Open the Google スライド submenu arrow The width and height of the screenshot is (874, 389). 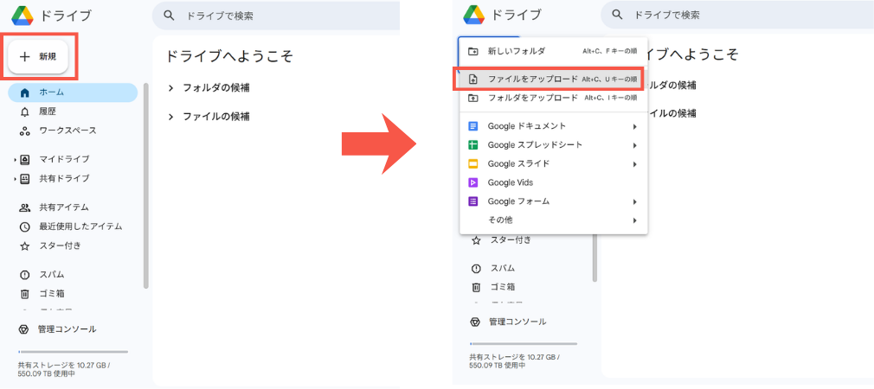pos(635,165)
